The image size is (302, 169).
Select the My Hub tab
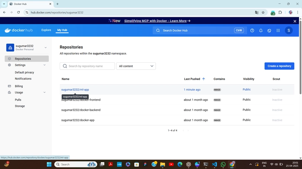(x=62, y=30)
